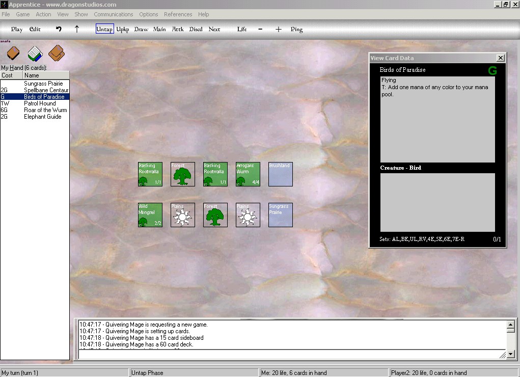Click the Birds of Paradise card title
The width and height of the screenshot is (520, 377).
coord(402,70)
